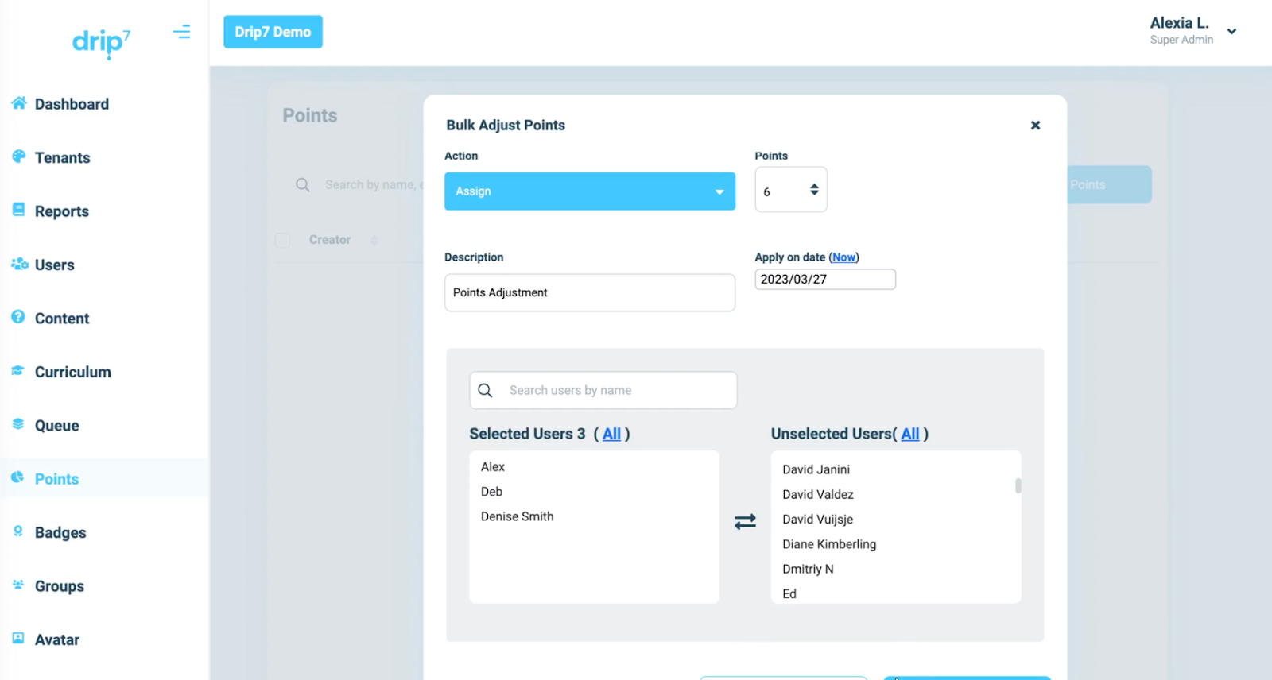The image size is (1272, 680).
Task: Open the Curriculum page
Action: pyautogui.click(x=73, y=372)
